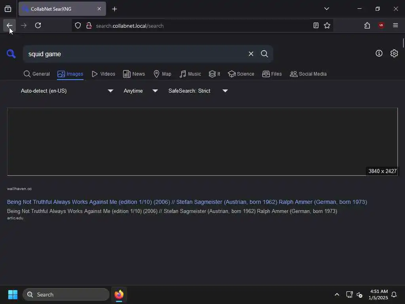This screenshot has height=304, width=405.
Task: Click the 3840 x 2427 image thumbnail
Action: coord(202,142)
